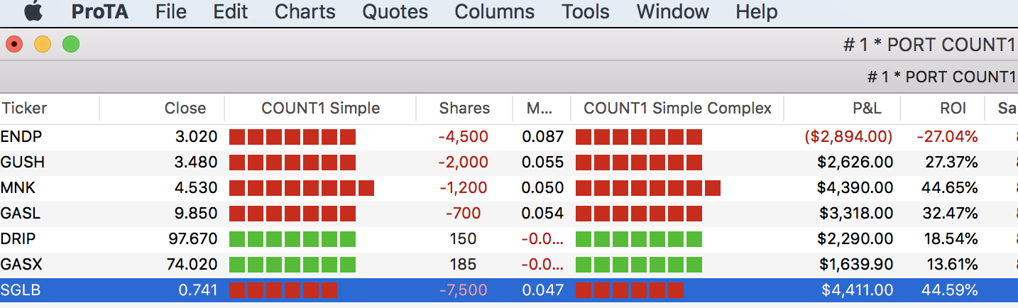The height and width of the screenshot is (308, 1018).
Task: Open the Apple menu
Action: [x=33, y=12]
